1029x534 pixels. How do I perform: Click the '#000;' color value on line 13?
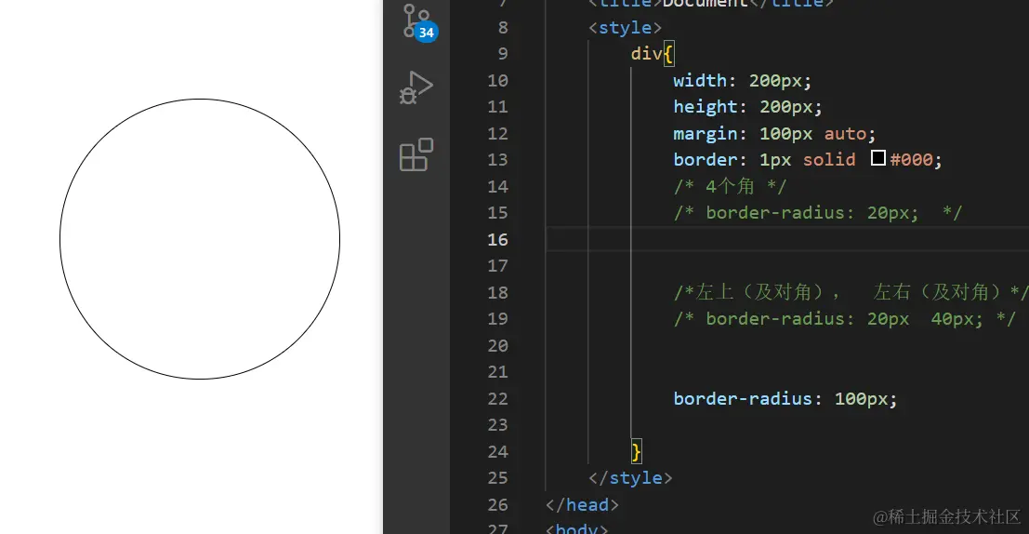(x=917, y=160)
